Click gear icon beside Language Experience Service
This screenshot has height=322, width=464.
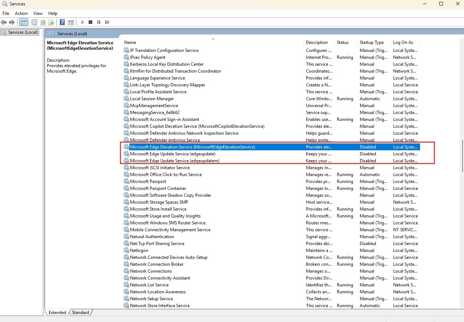126,78
